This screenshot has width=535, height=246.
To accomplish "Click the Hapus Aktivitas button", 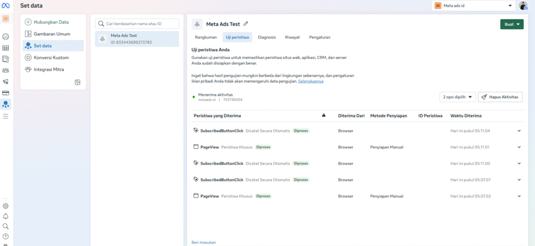I will pos(500,97).
